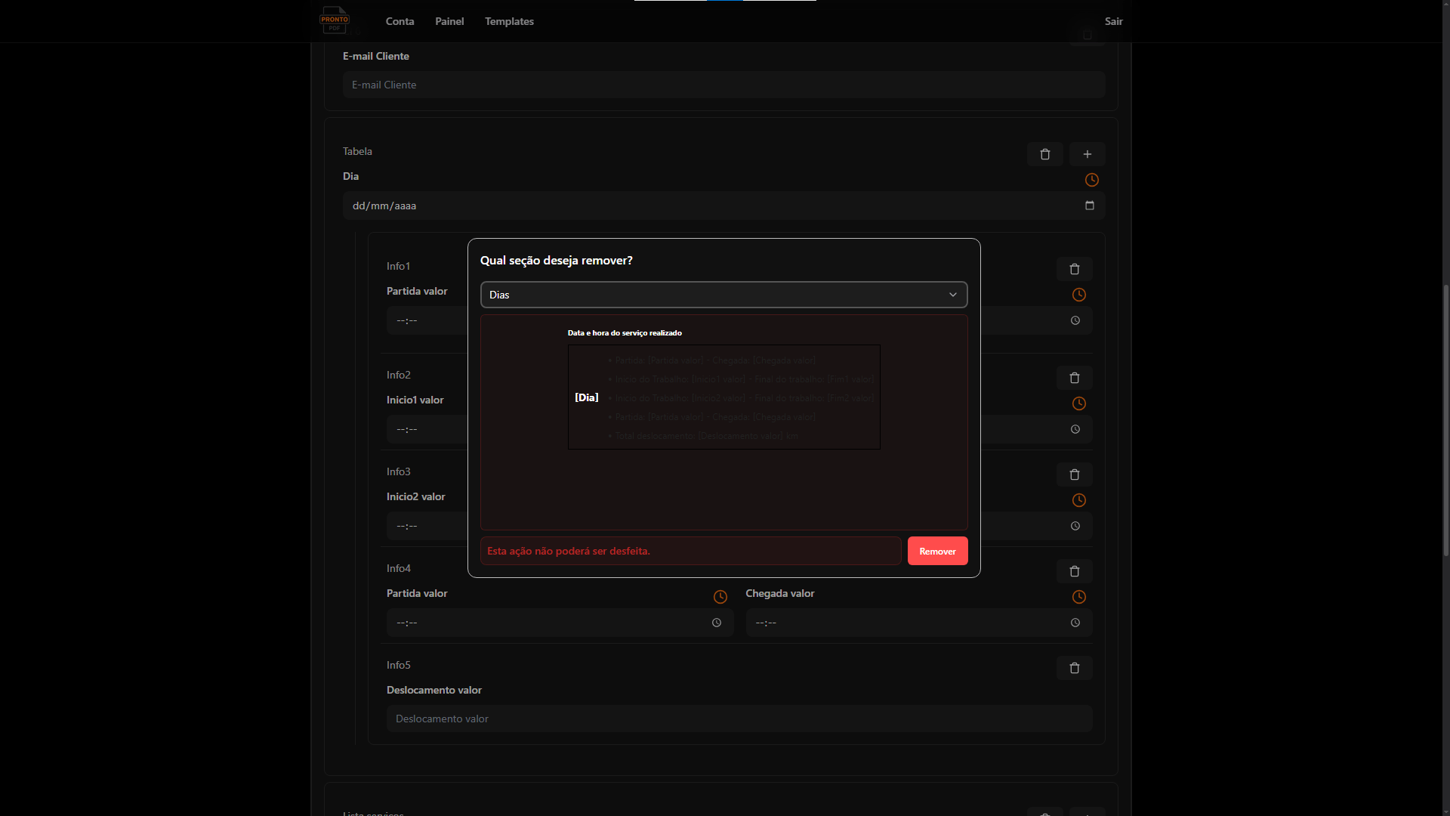
Task: Go to Templates page
Action: pyautogui.click(x=509, y=21)
